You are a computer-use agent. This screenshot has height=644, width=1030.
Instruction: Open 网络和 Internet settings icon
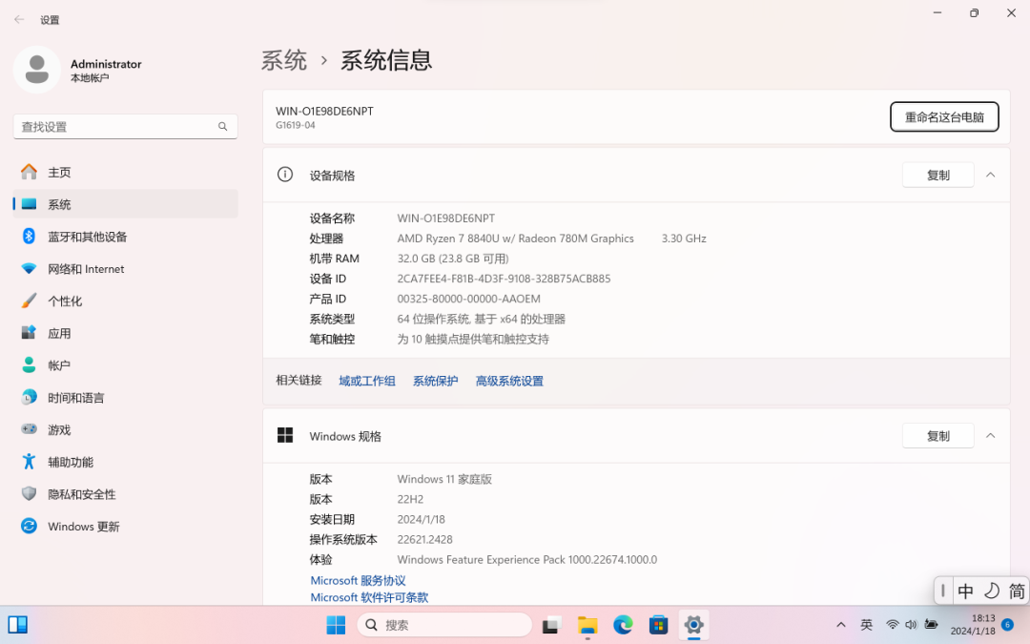(28, 269)
